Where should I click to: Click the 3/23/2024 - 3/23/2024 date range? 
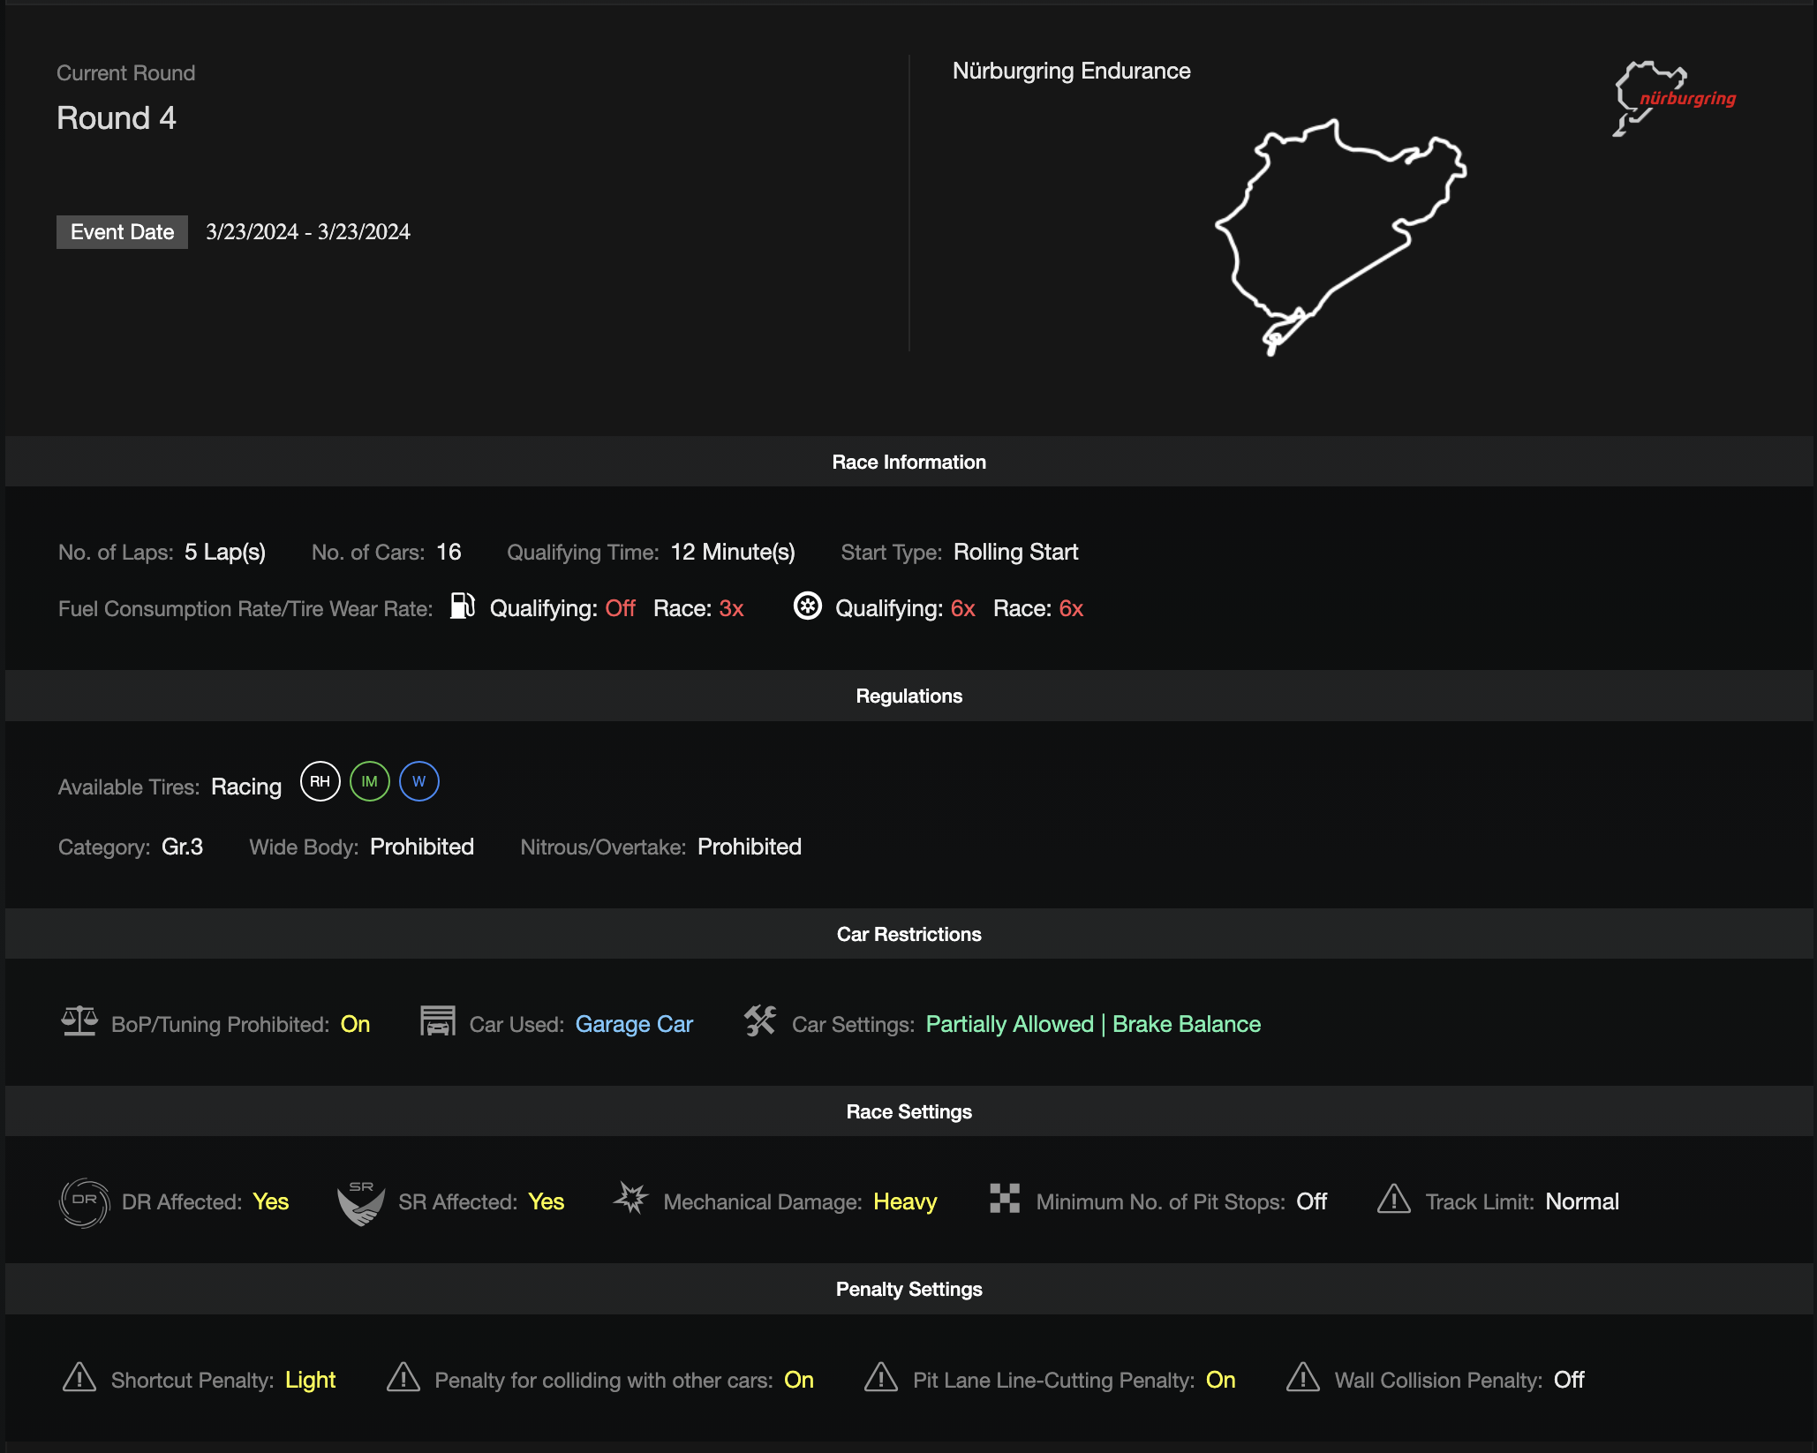coord(308,232)
